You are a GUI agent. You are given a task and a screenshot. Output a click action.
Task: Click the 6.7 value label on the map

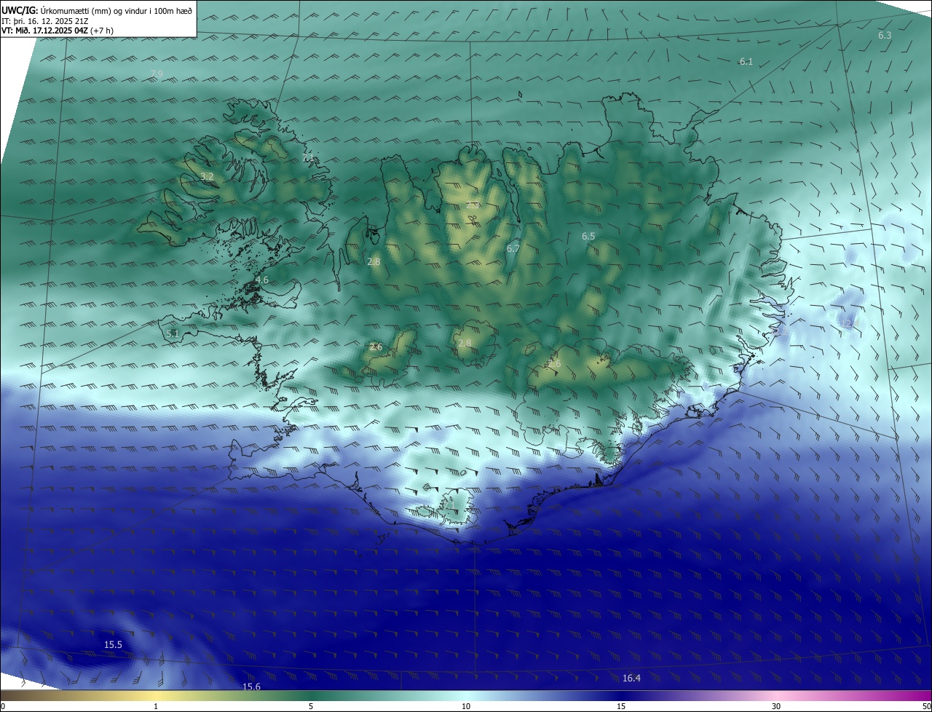click(513, 249)
